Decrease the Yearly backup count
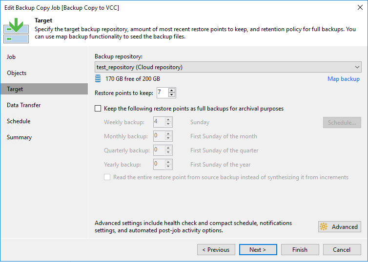Screen dimensions: 368x262 168,166
